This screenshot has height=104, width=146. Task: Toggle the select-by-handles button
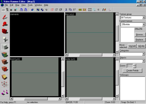coord(90,10)
